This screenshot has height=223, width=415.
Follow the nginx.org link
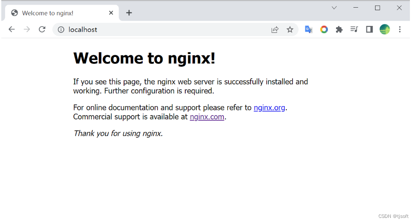[269, 107]
